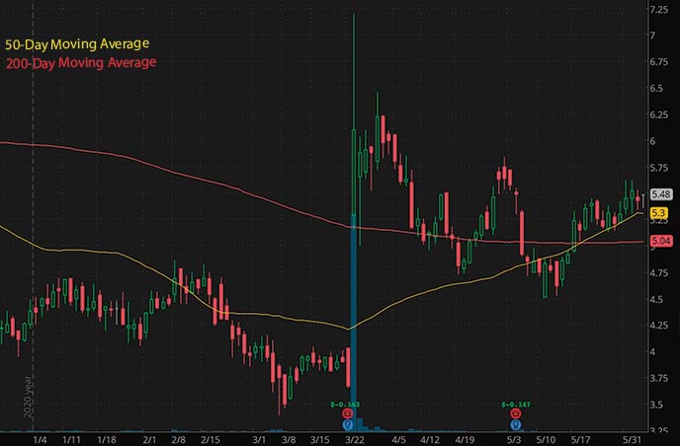
Task: Click the 5/3 date label on time axis
Action: click(515, 440)
